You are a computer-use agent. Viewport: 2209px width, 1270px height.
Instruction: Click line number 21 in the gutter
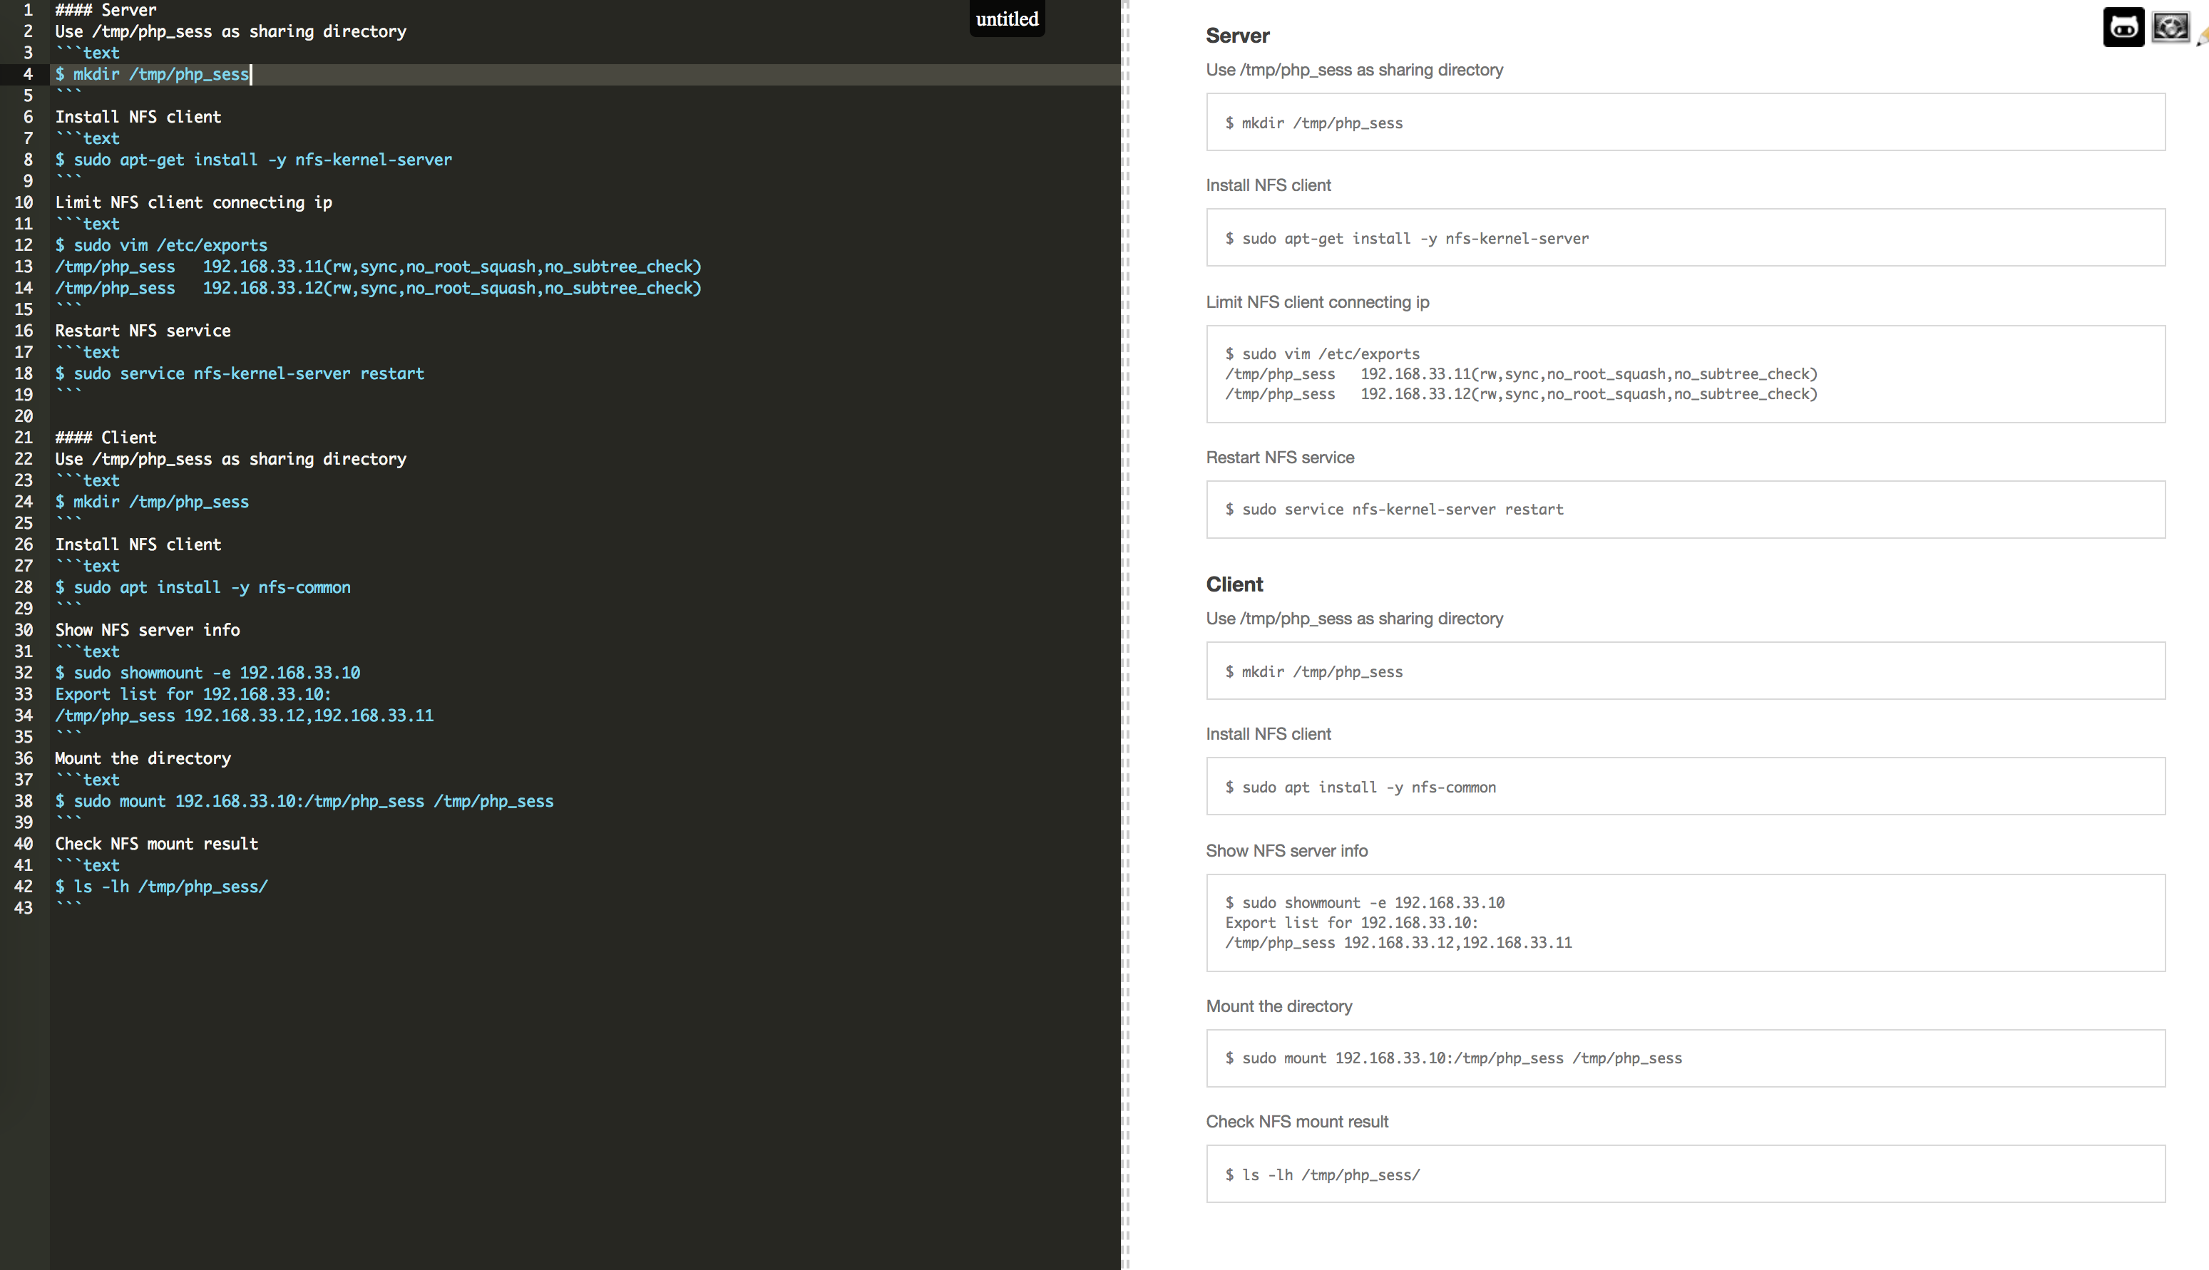(24, 438)
